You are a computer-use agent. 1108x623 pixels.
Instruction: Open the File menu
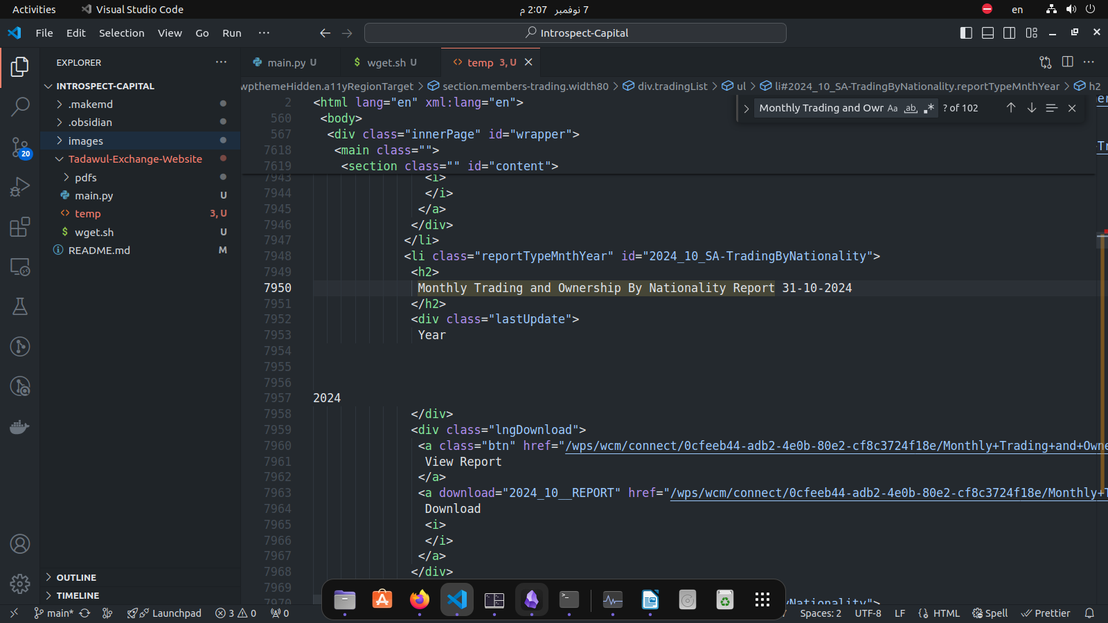point(44,33)
